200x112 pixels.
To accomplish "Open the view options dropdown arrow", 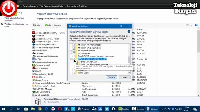I will 191,25.
